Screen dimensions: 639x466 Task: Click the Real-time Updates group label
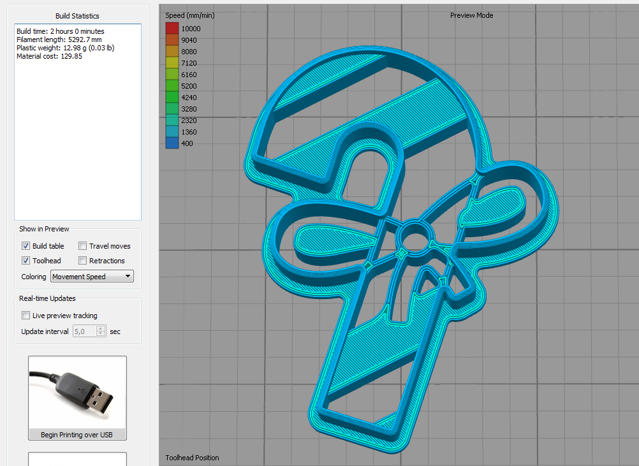(47, 298)
